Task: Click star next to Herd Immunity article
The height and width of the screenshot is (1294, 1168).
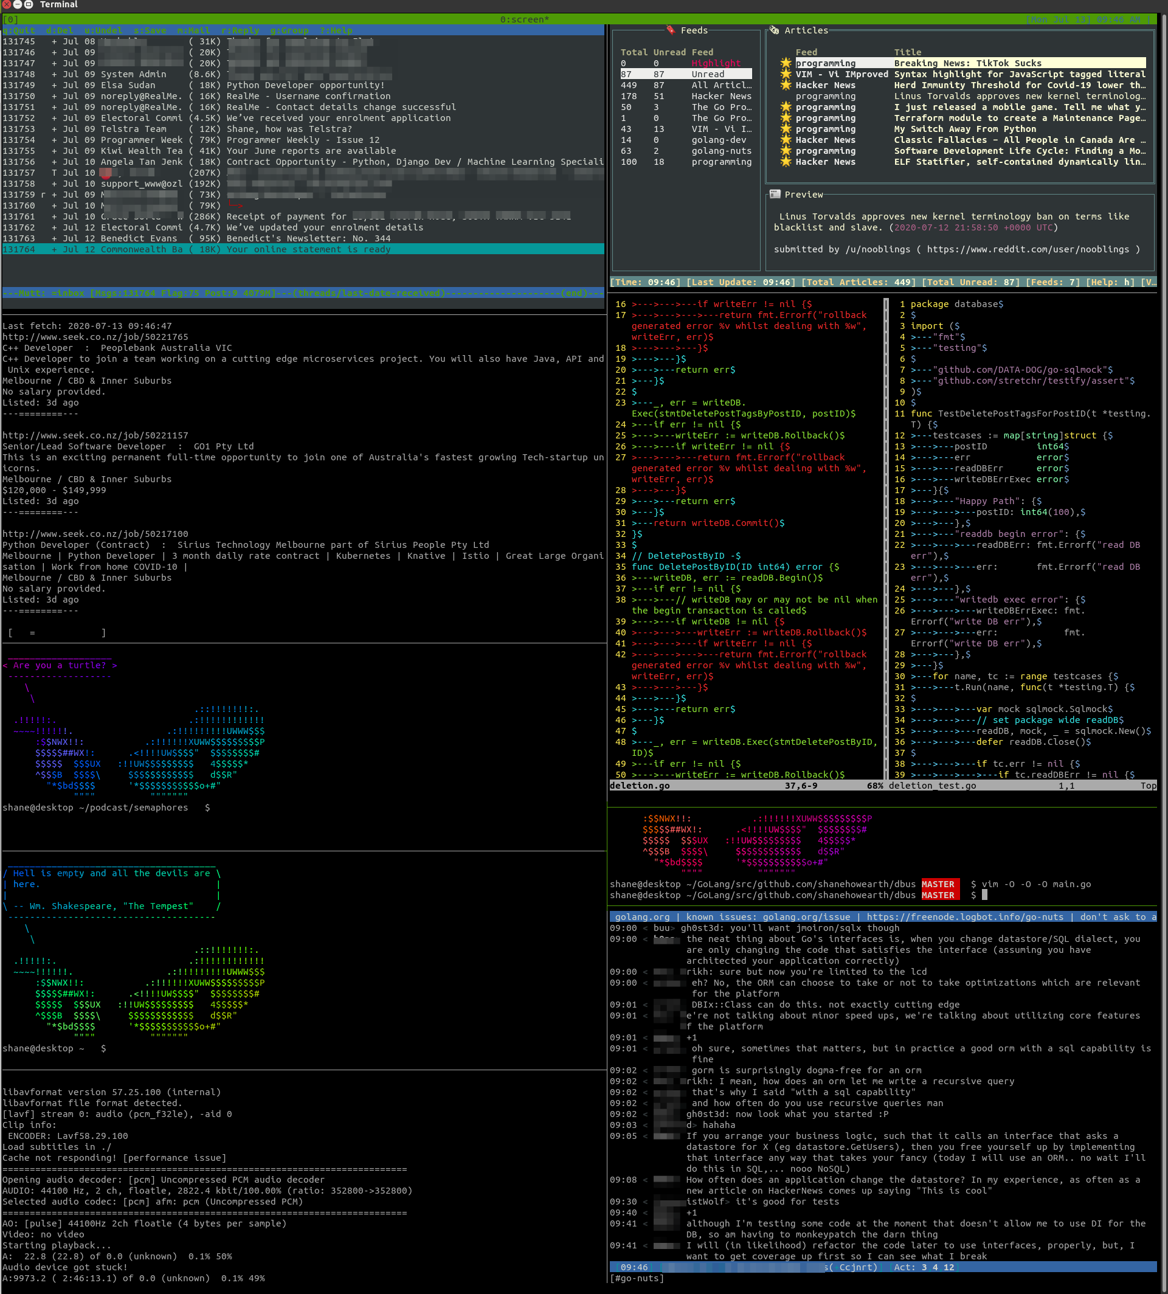Action: point(786,85)
